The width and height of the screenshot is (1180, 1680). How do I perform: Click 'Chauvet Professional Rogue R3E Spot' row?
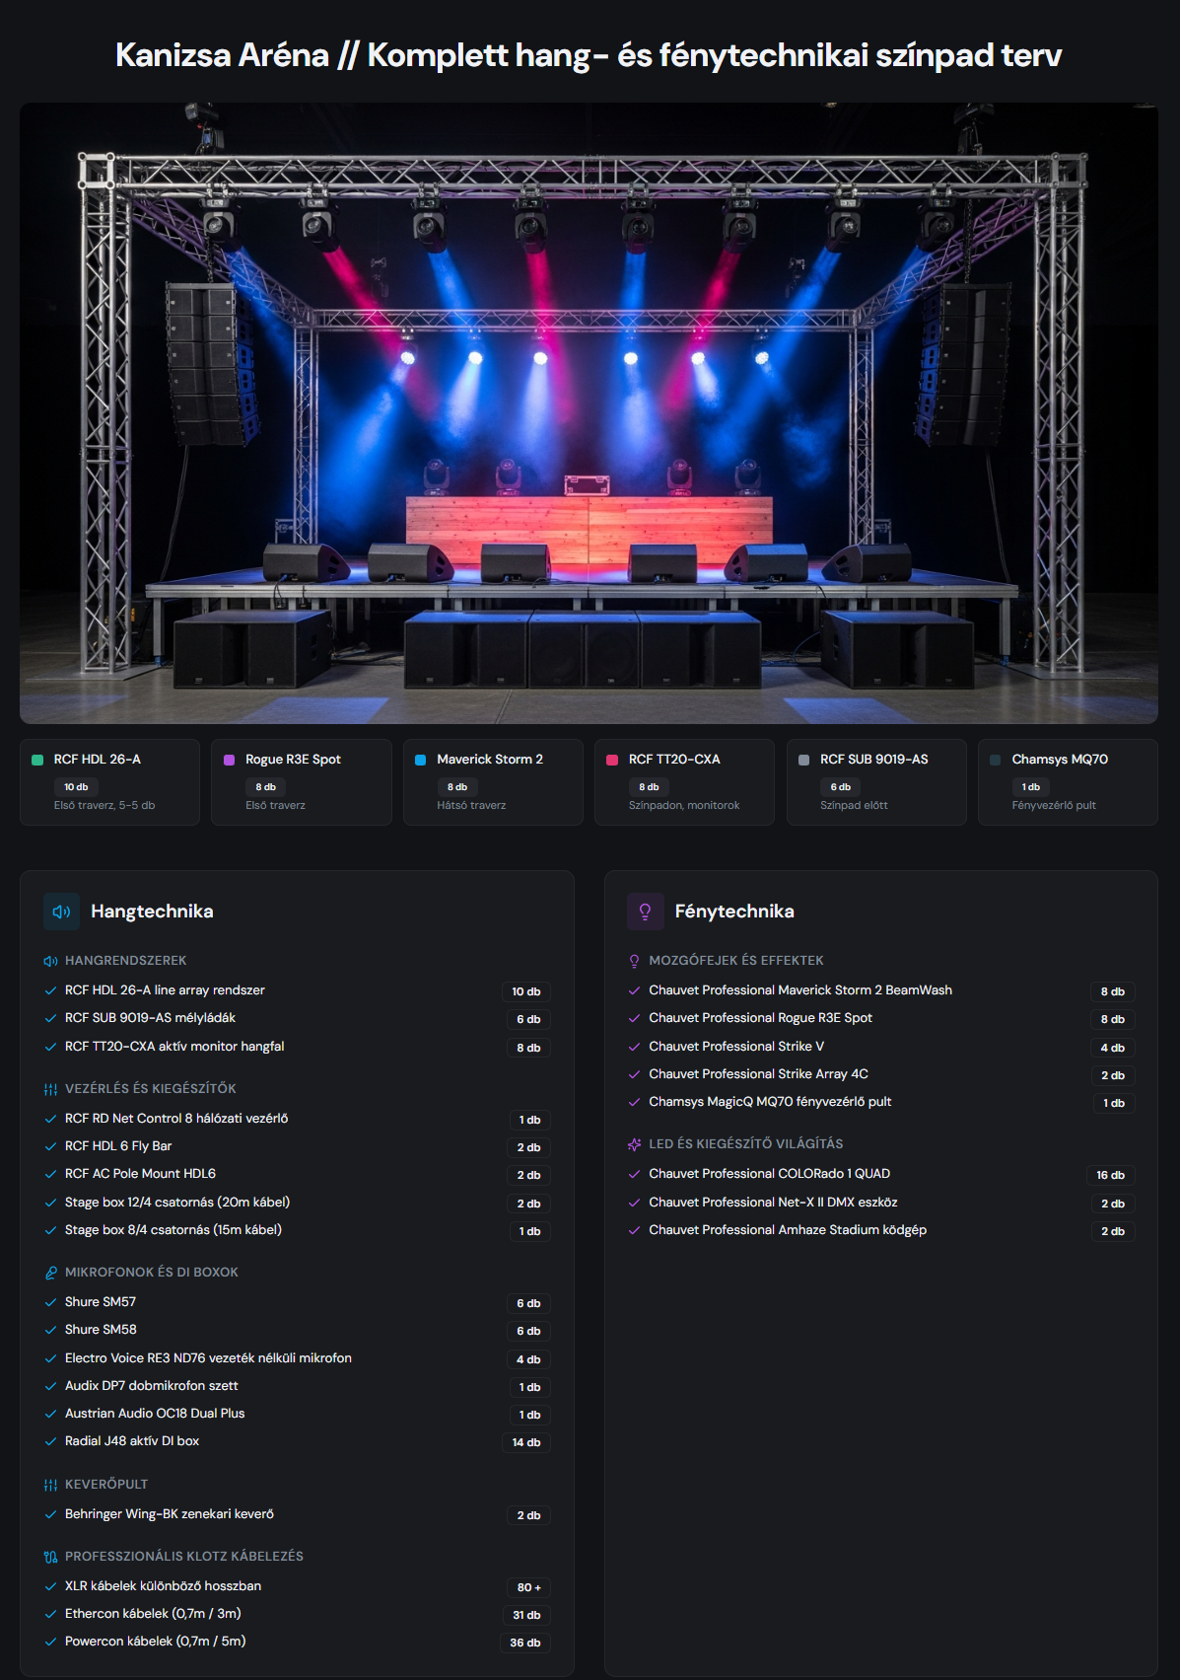point(881,1018)
